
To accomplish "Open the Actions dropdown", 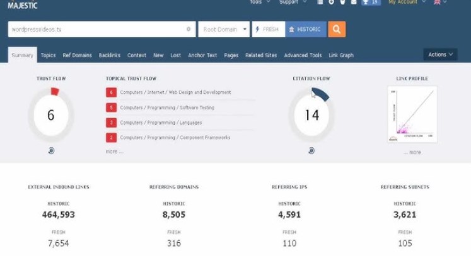I will (x=440, y=55).
